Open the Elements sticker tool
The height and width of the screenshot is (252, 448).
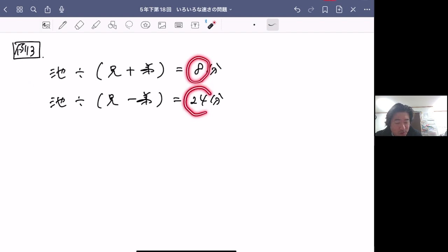(x=146, y=25)
